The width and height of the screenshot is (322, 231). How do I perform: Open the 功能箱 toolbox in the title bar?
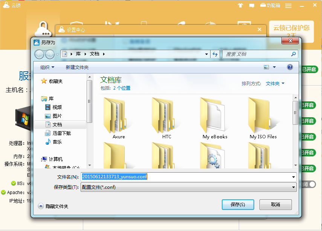click(269, 5)
